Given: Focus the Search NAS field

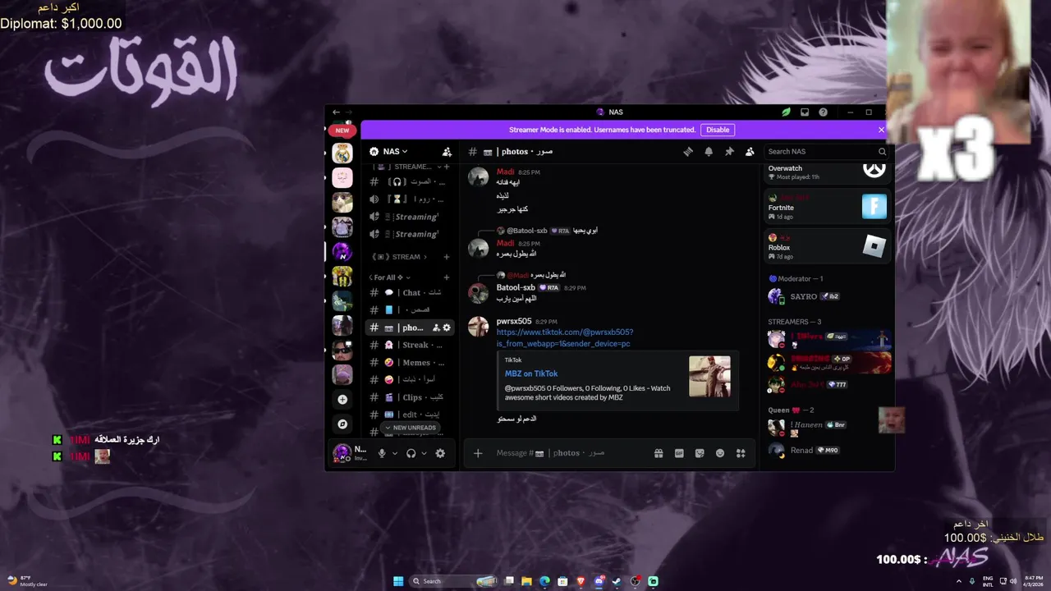Looking at the screenshot, I should [821, 151].
